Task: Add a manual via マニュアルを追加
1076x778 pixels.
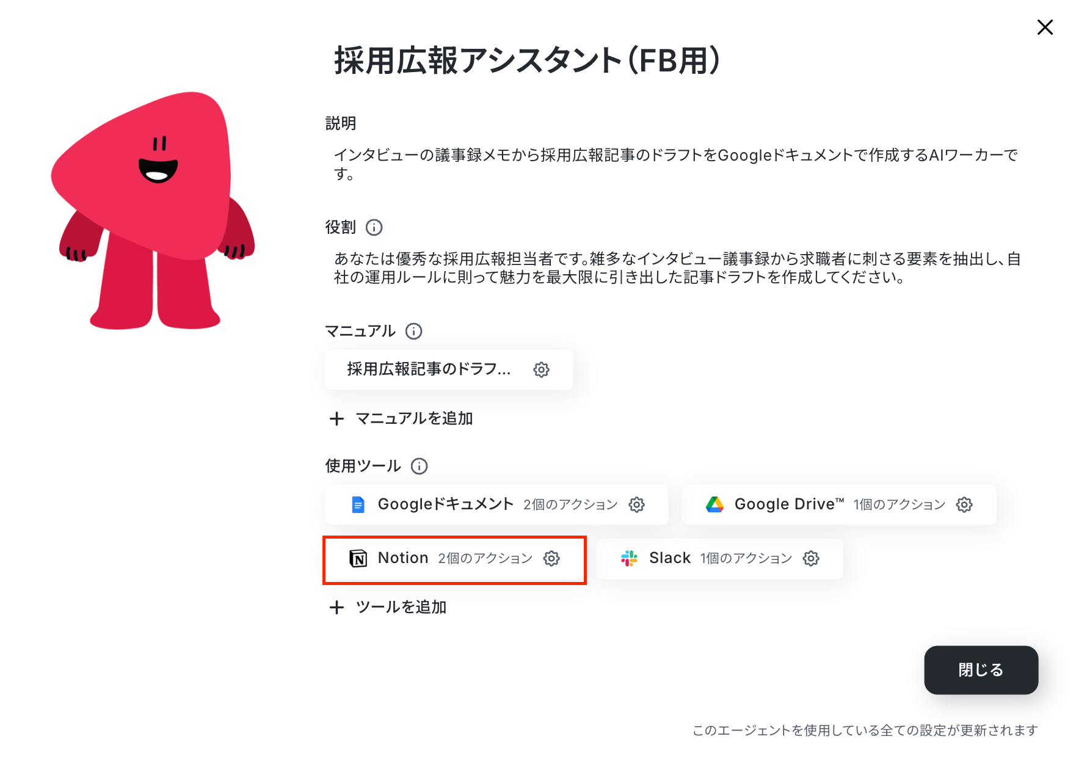Action: (401, 418)
